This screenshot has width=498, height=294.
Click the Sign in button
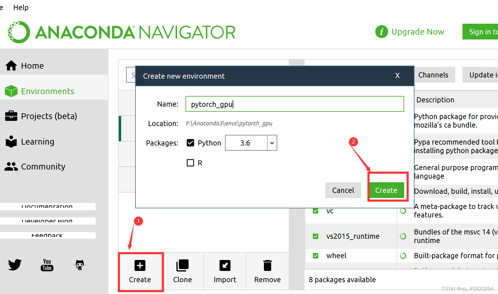pyautogui.click(x=480, y=32)
